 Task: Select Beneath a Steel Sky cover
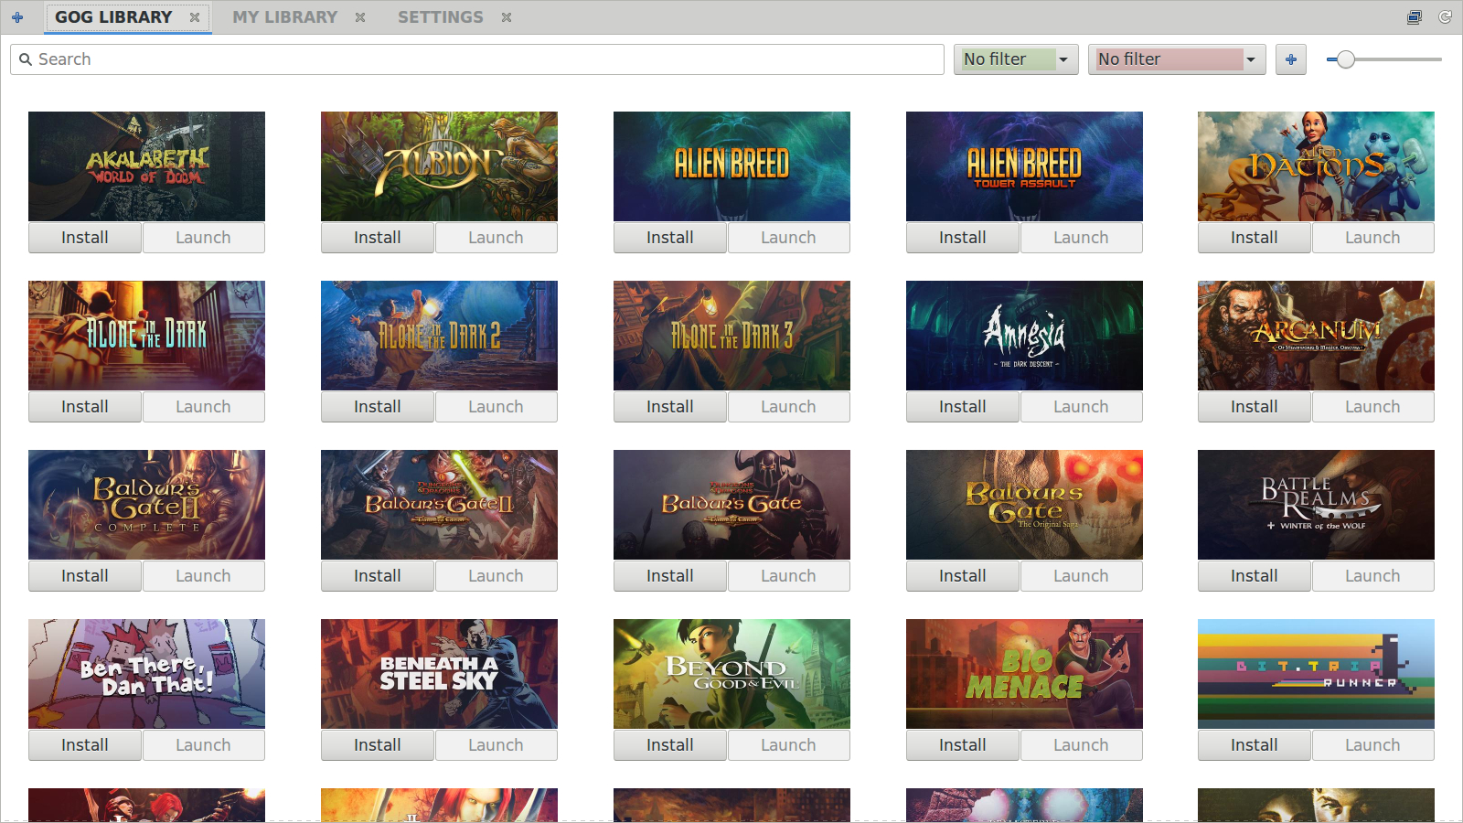click(439, 674)
